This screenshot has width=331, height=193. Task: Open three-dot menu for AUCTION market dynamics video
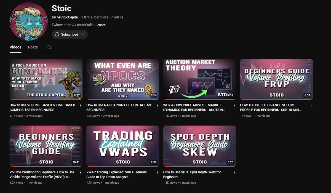point(234,105)
